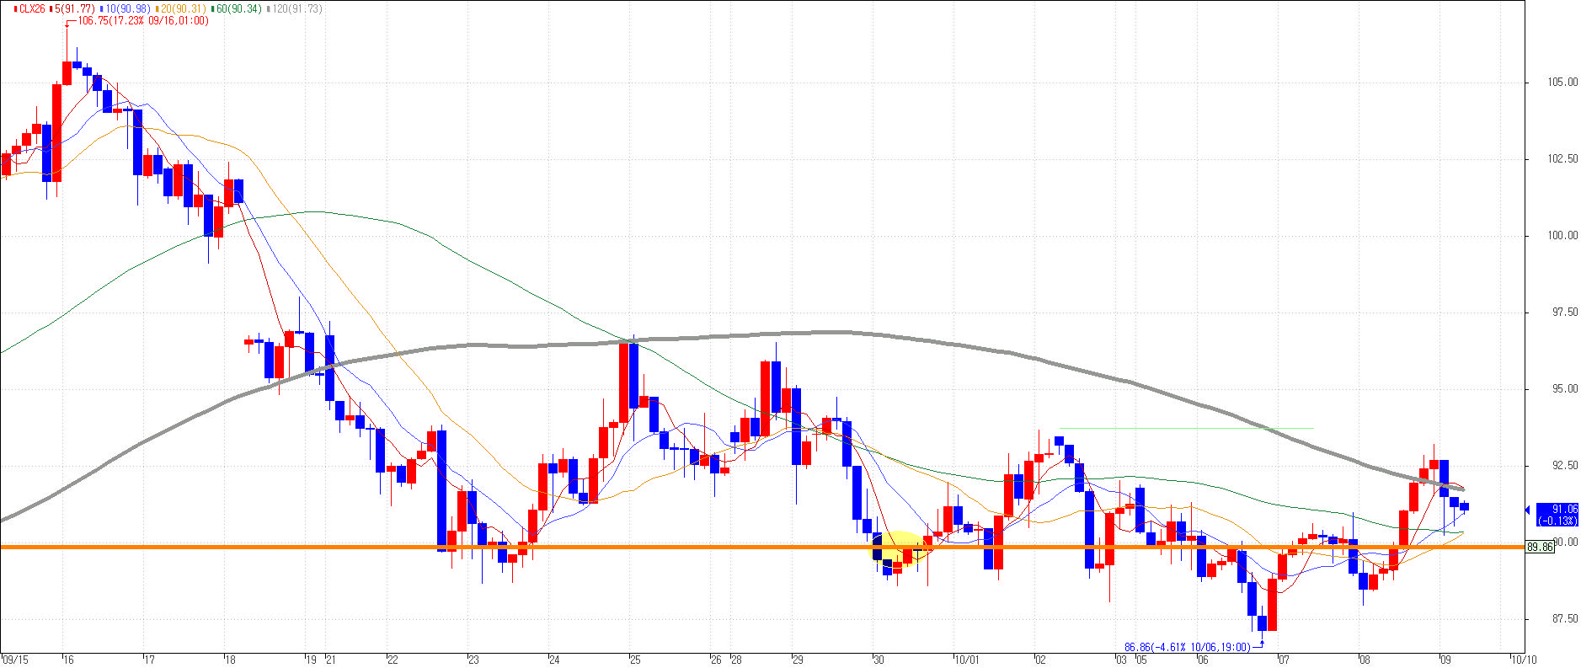Viewport: 1581px width, 668px height.
Task: Select the 86.86 low price annotation
Action: tap(1188, 647)
